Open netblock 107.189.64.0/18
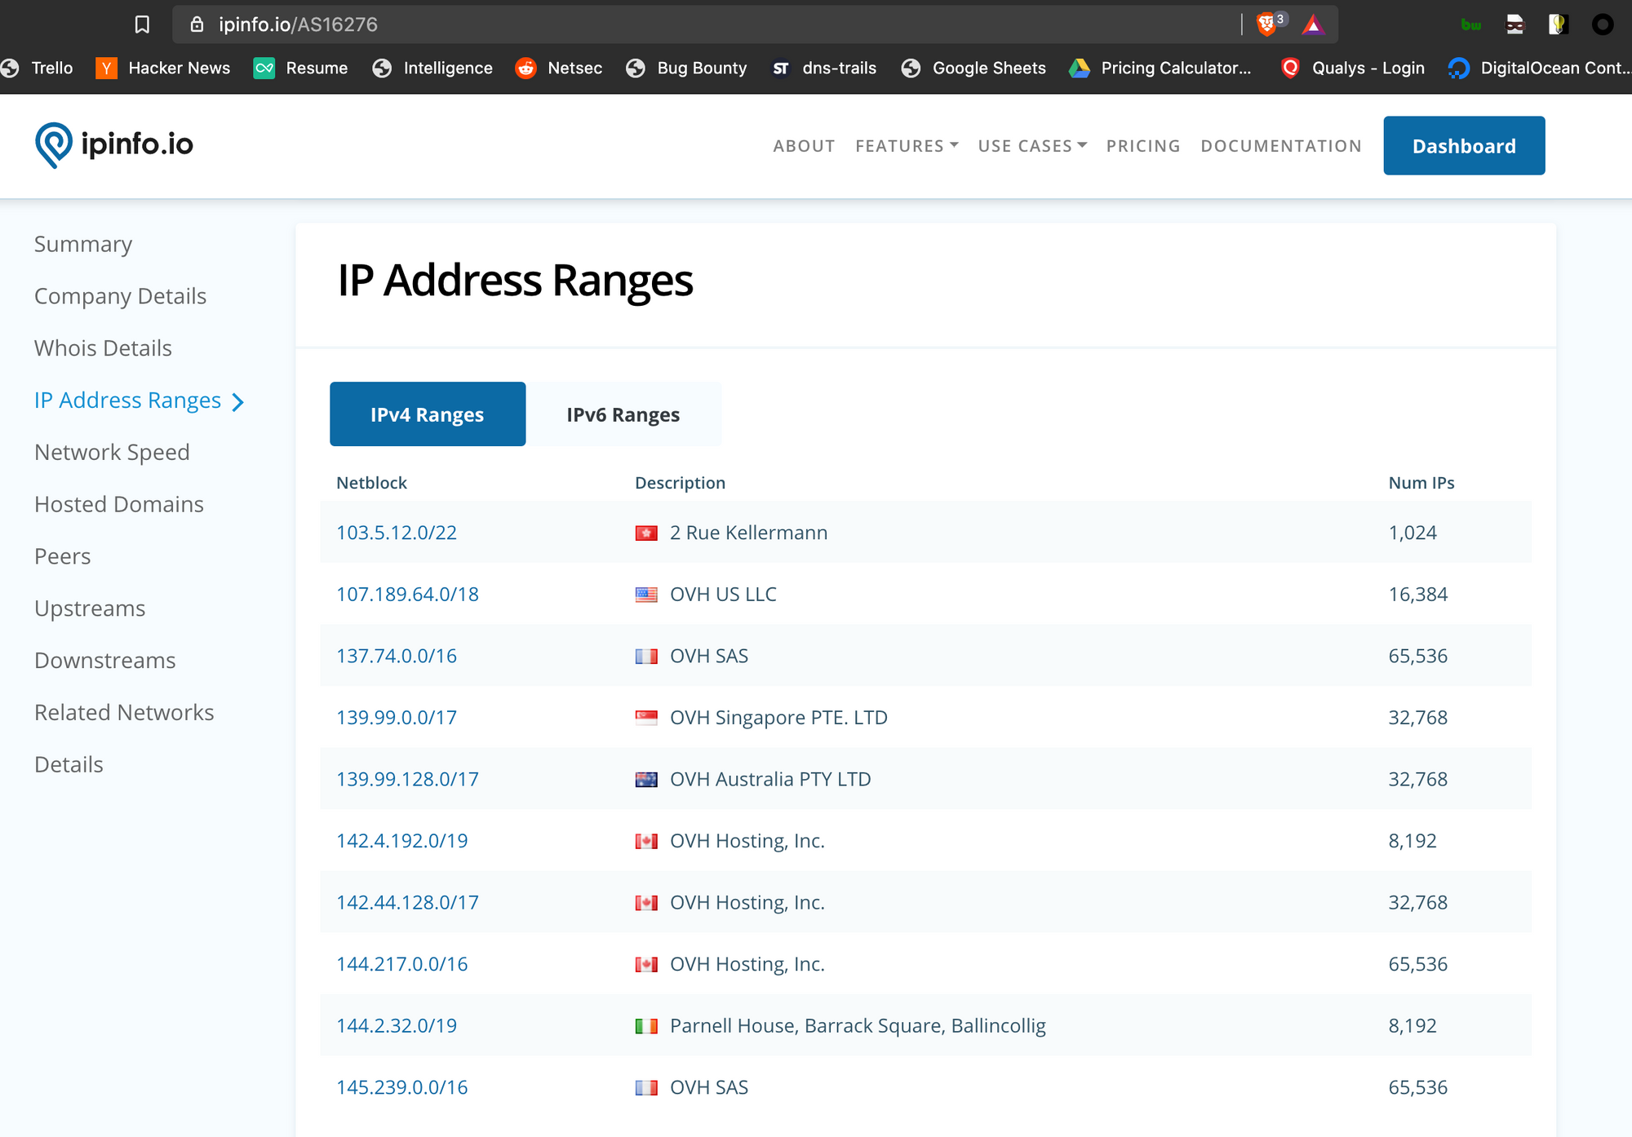The image size is (1632, 1137). pyautogui.click(x=407, y=595)
